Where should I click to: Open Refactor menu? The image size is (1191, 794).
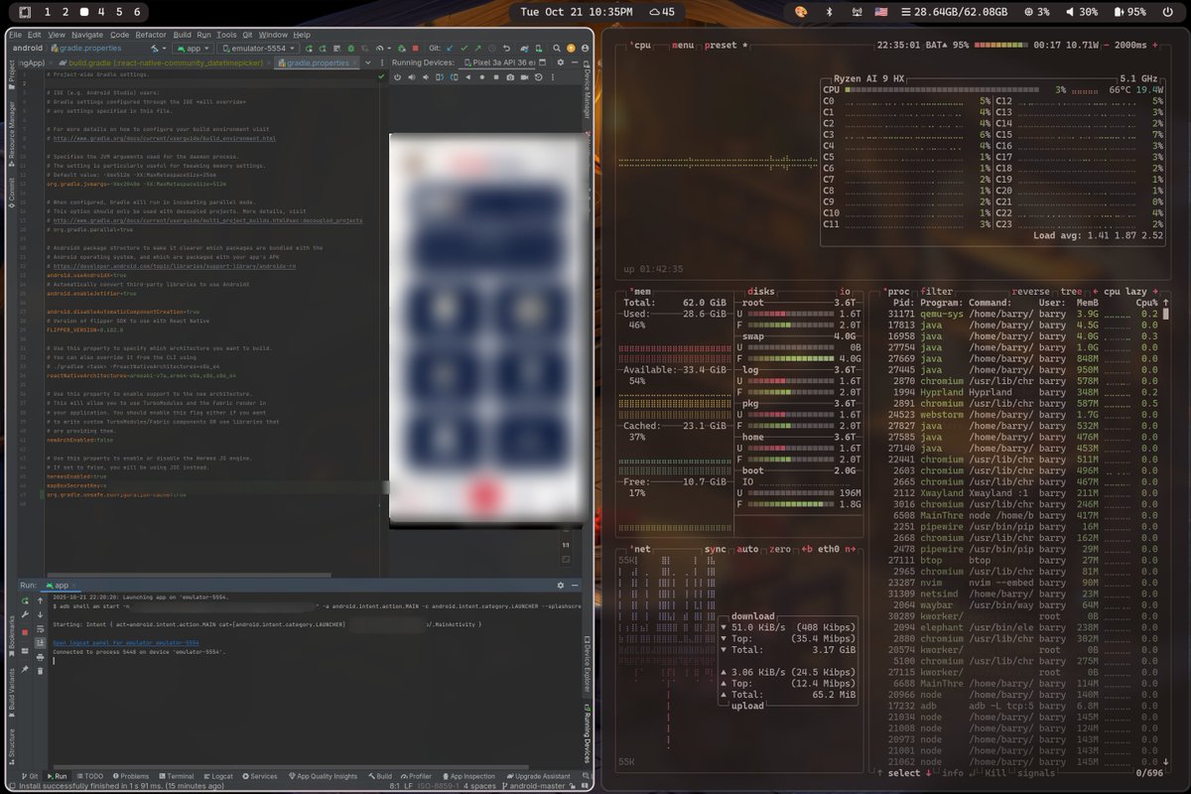coord(151,34)
